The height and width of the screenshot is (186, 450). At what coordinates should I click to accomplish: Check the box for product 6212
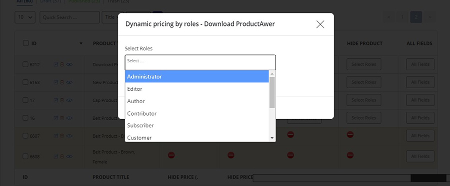(25, 64)
